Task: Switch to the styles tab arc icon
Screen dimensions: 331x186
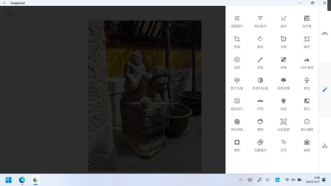Action: [325, 34]
